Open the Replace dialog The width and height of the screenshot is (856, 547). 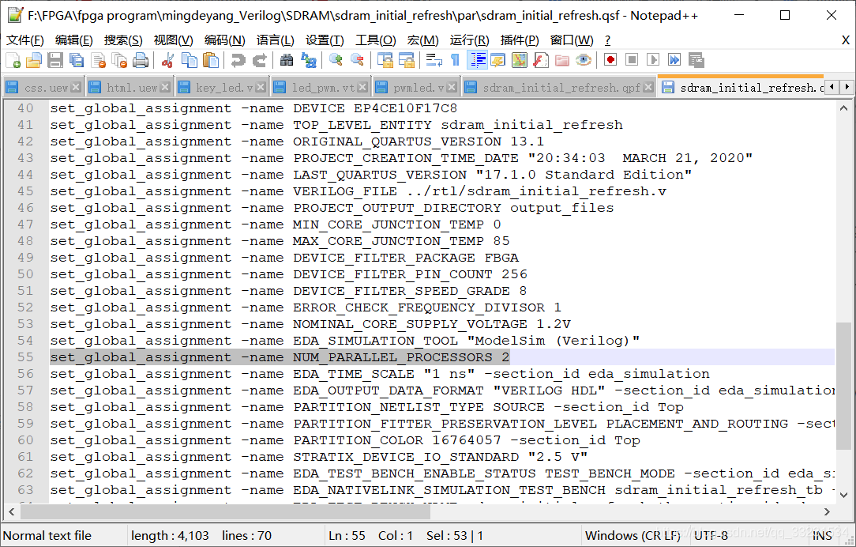[x=308, y=60]
